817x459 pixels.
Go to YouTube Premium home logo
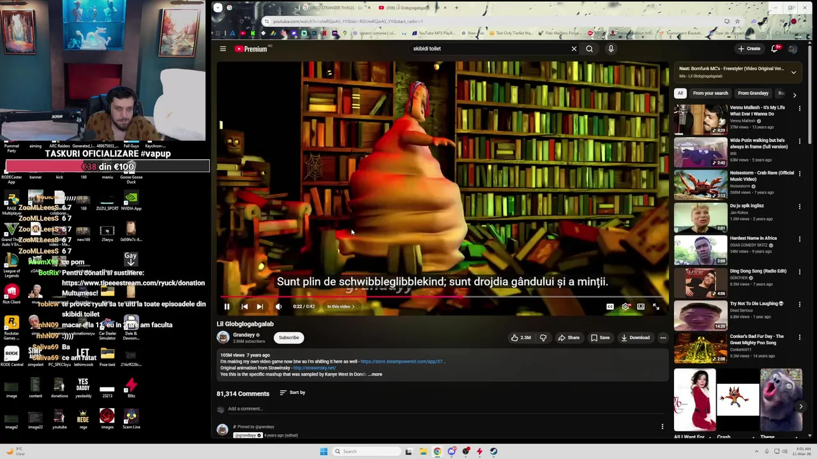(x=251, y=48)
